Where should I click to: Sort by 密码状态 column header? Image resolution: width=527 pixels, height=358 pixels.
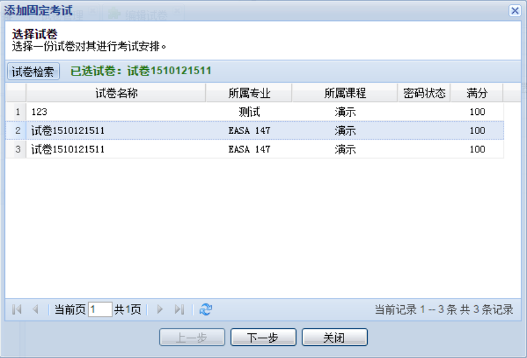(x=424, y=93)
